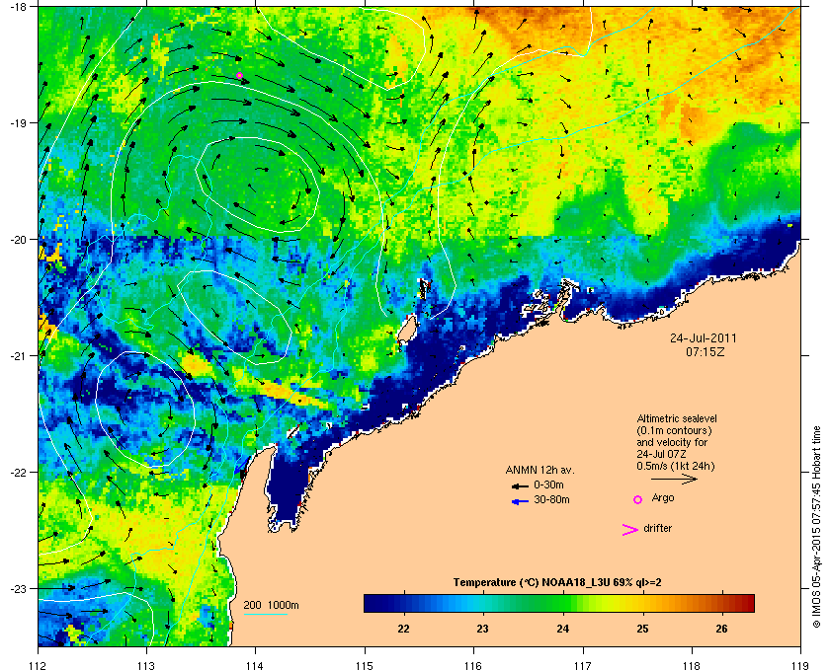
Task: Click the dark blue end of the colorbar
Action: (x=370, y=603)
